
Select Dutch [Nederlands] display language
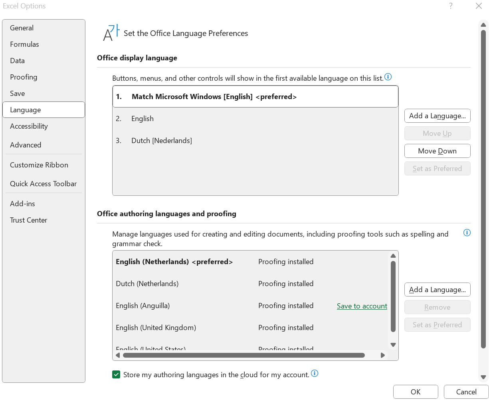pyautogui.click(x=162, y=141)
